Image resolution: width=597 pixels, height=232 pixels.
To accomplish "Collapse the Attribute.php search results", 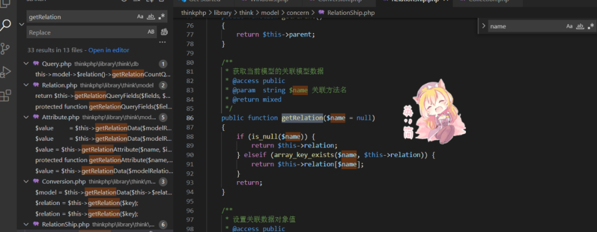I will point(26,117).
